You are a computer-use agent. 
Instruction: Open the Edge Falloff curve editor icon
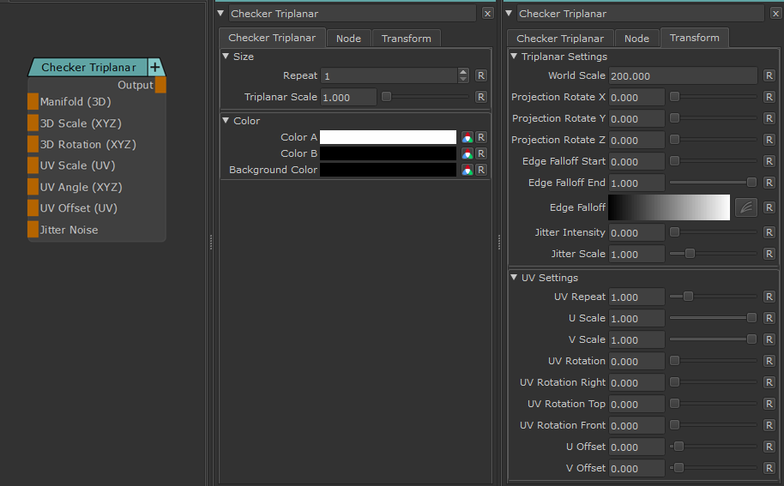745,207
